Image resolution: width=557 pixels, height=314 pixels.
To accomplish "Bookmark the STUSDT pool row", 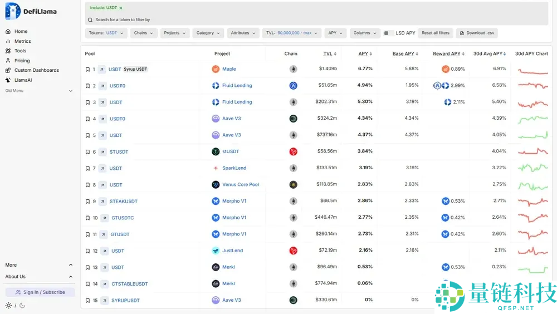I will click(x=87, y=152).
